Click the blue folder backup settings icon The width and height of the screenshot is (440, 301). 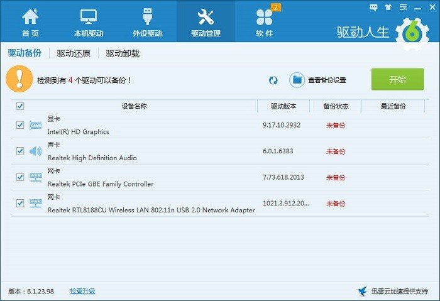297,80
